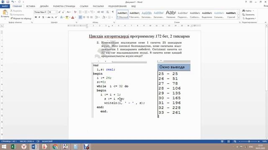Screen dimensions: 268x150
Task: Center align the text
Action: (x=84, y=17)
